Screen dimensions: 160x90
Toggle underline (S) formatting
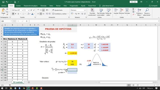tap(18, 14)
